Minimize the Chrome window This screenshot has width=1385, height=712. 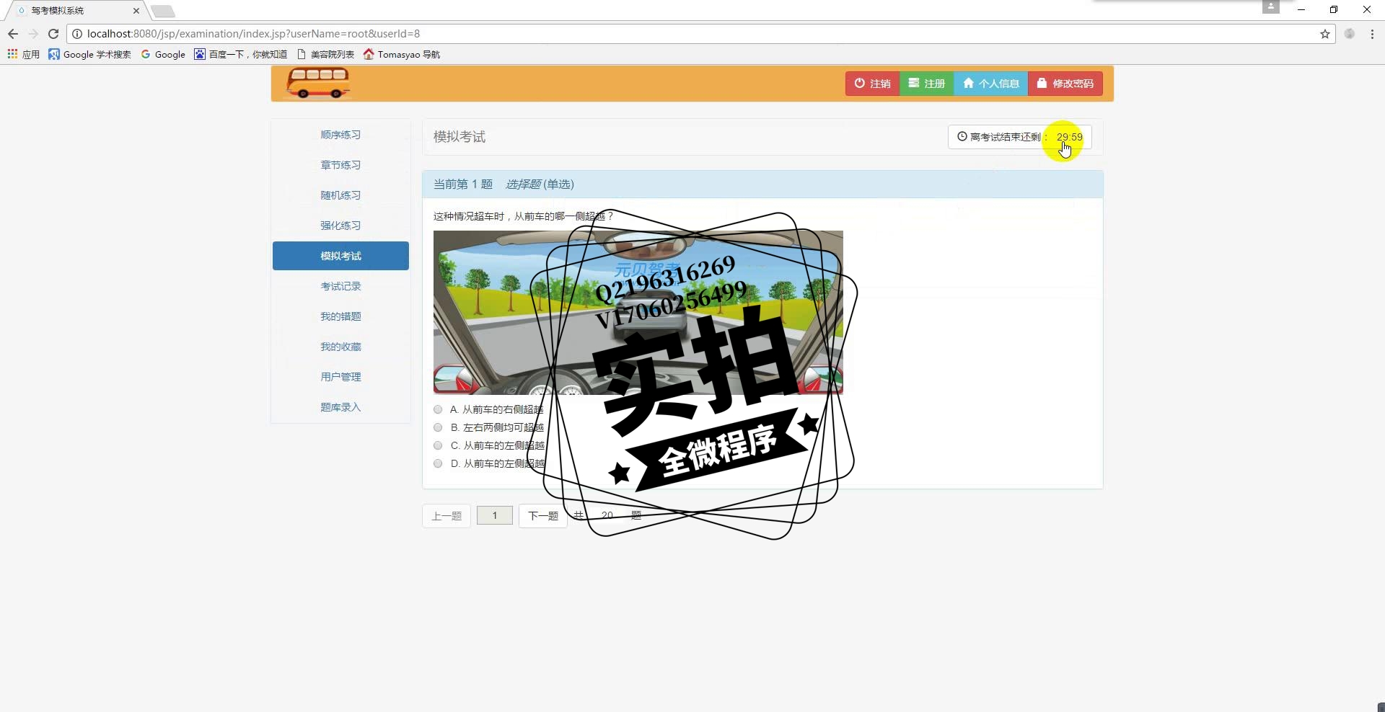tap(1301, 10)
